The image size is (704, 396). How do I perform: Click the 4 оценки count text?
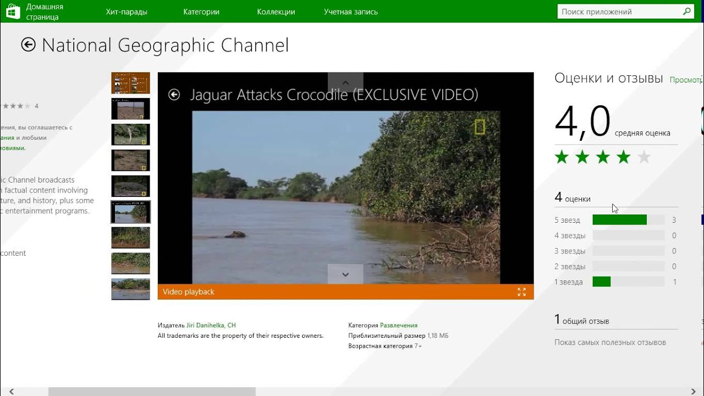pos(573,198)
